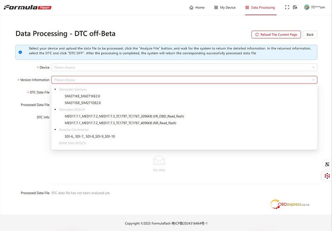Open the Home tab
Image resolution: width=332 pixels, height=231 pixels.
[197, 7]
